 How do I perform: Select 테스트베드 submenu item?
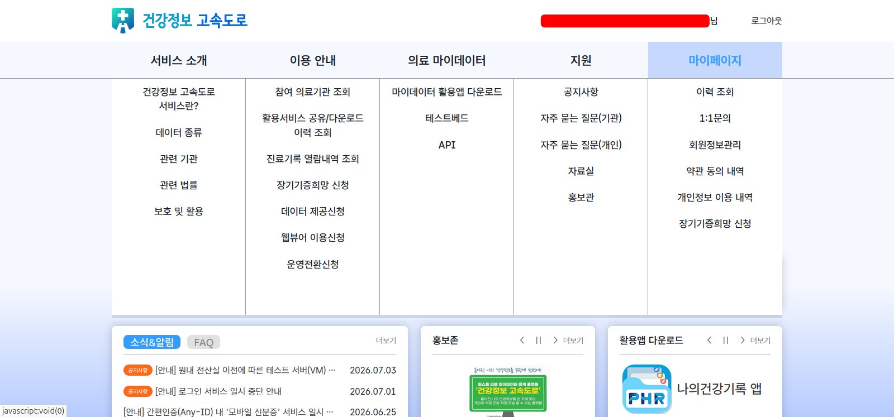(x=447, y=118)
